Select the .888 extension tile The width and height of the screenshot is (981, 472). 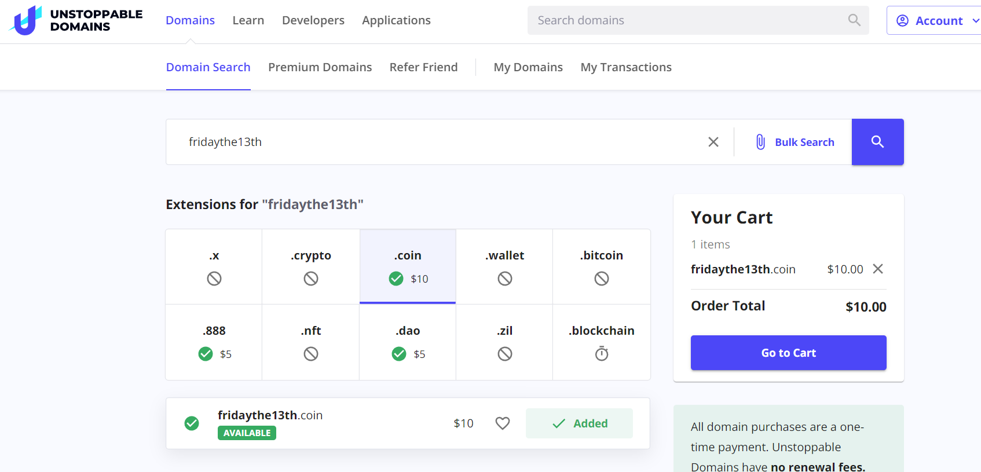click(x=214, y=342)
